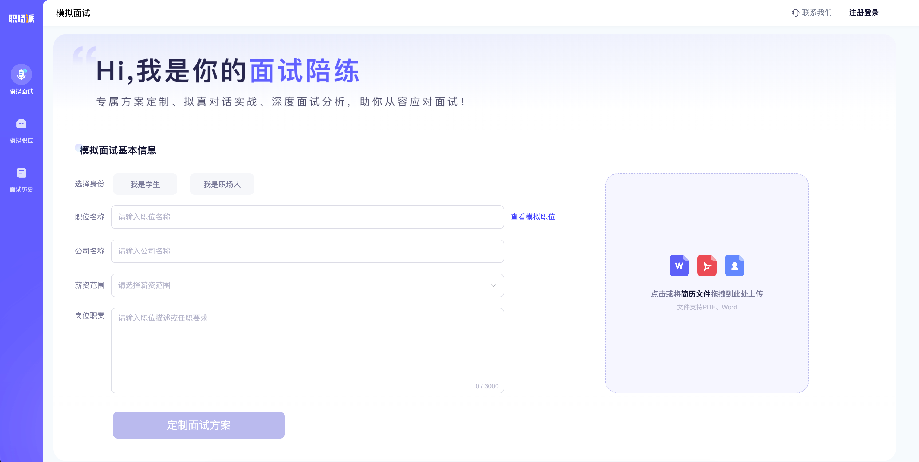Open the 查看模拟职位 link
The width and height of the screenshot is (919, 462).
point(533,217)
